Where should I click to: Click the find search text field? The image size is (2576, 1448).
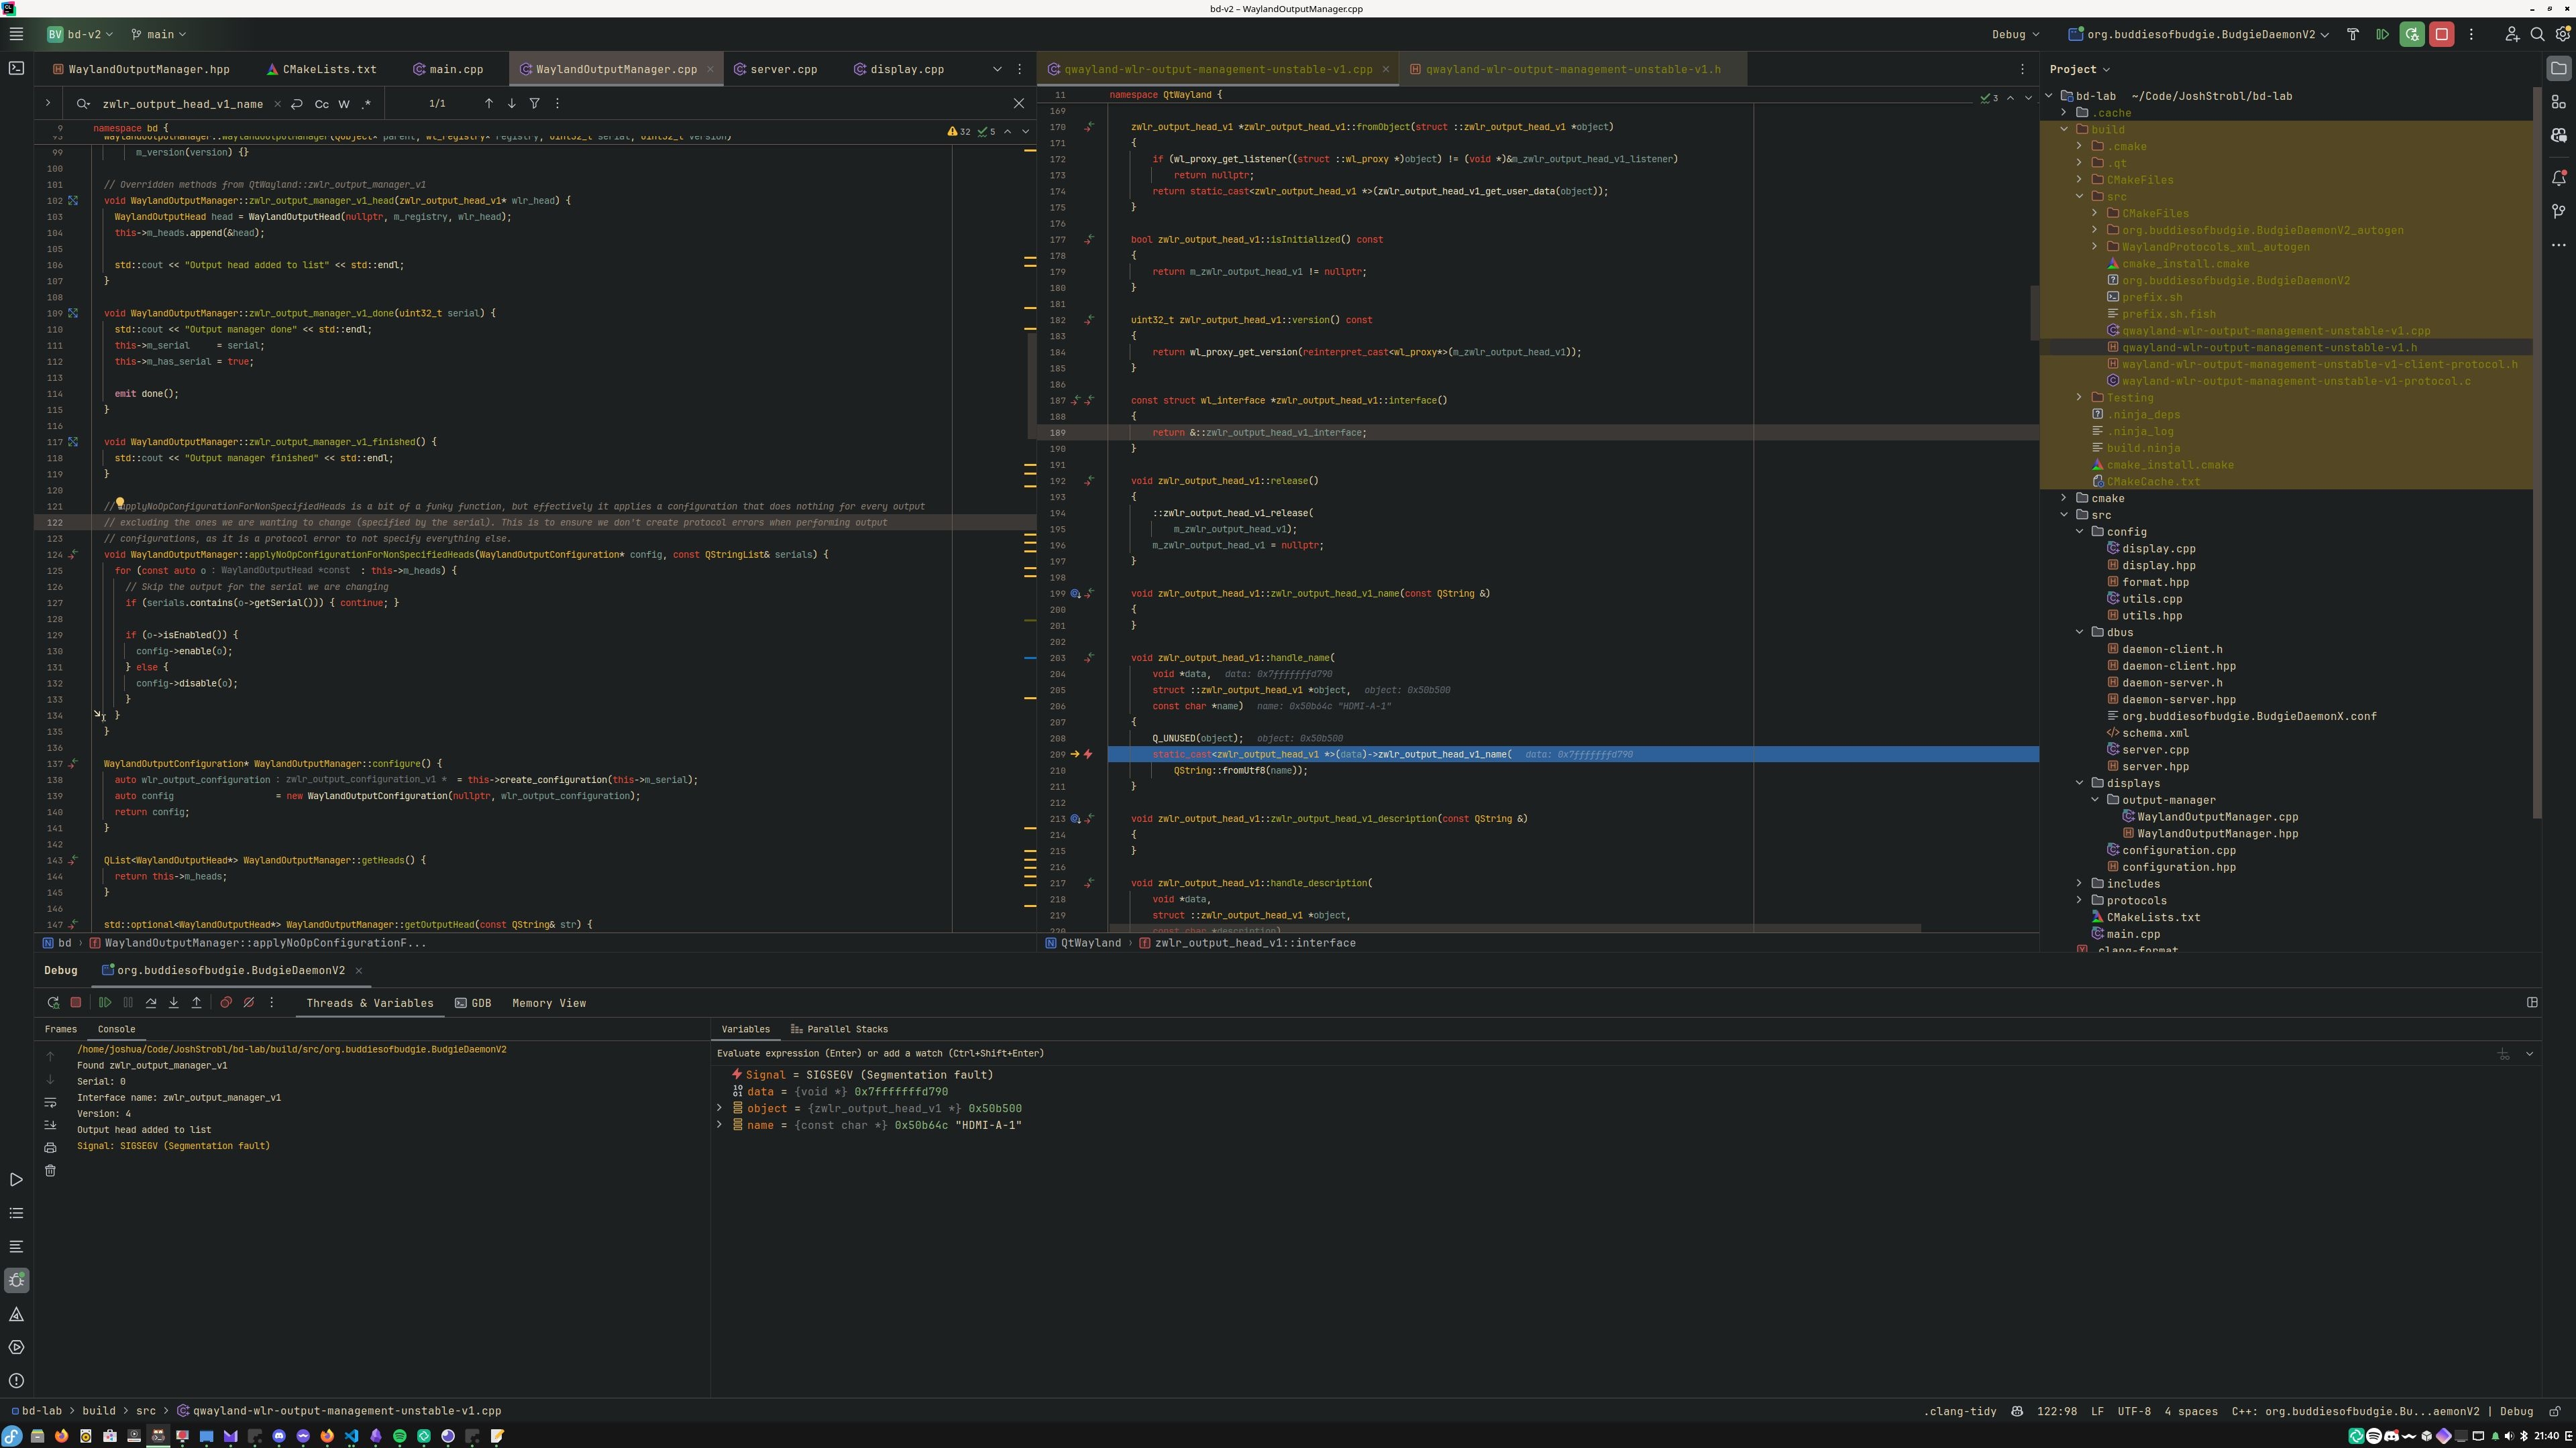(182, 103)
